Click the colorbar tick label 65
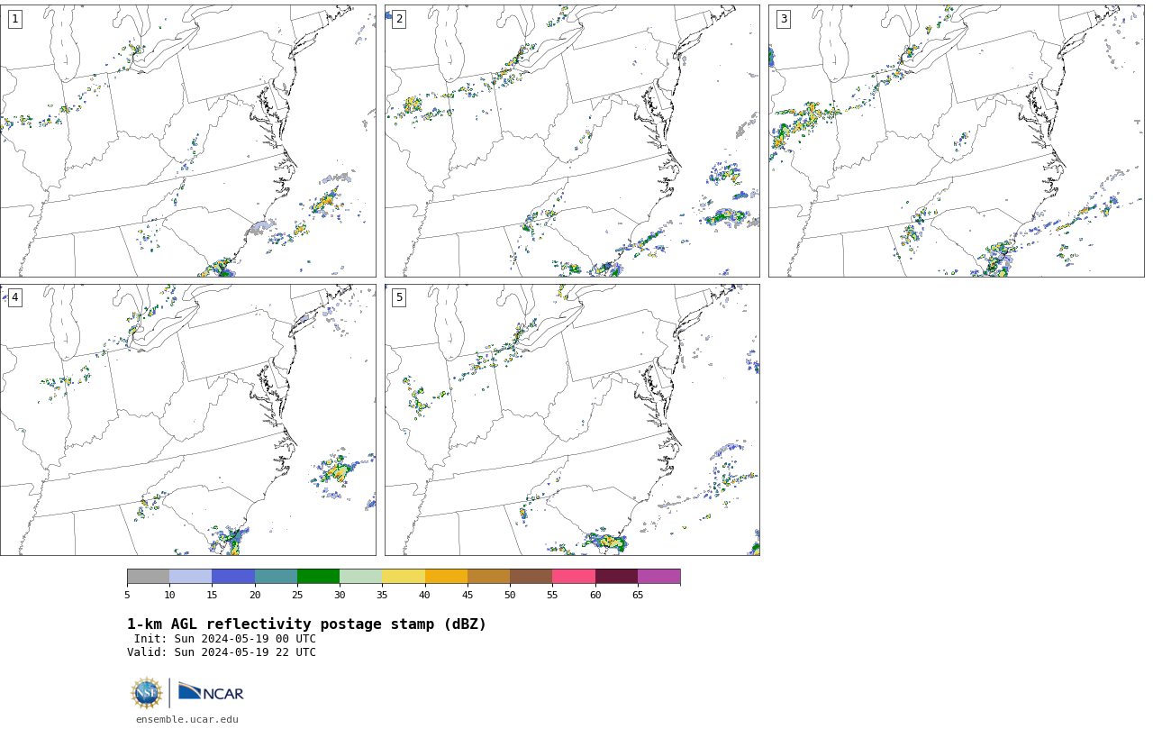Screen dimensions: 1153x729 638,595
